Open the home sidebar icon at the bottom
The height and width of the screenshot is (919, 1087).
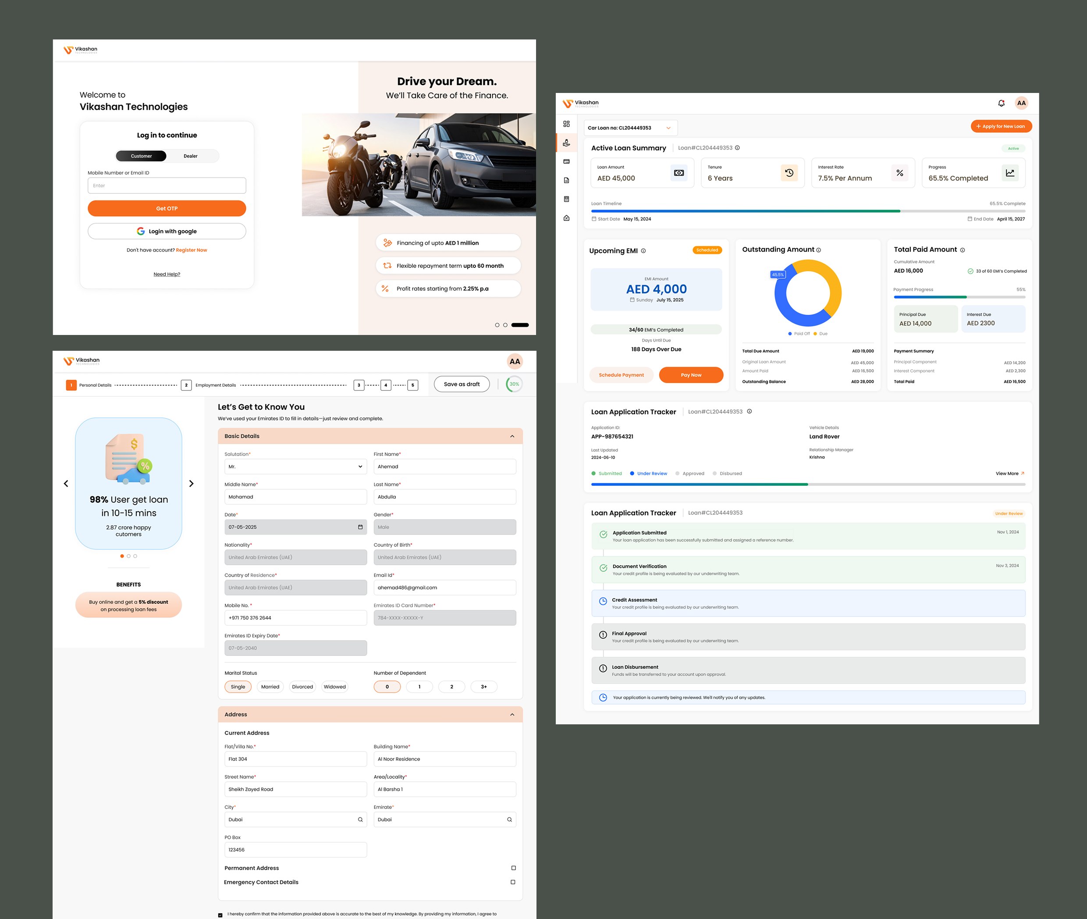point(566,218)
